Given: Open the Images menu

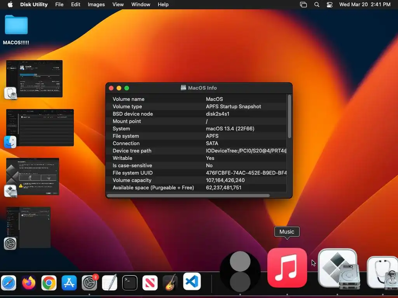Looking at the screenshot, I should (96, 4).
